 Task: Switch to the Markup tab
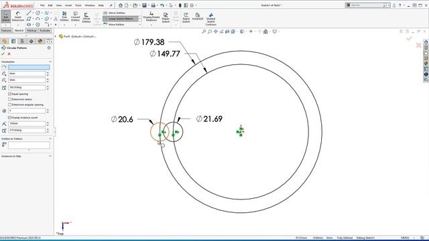click(32, 30)
